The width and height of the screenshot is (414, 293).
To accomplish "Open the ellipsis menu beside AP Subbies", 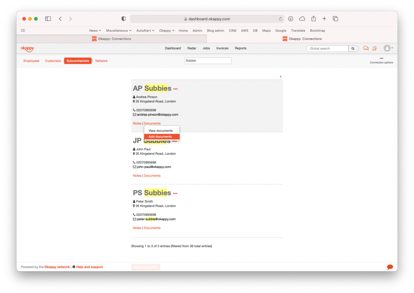I will coord(175,89).
